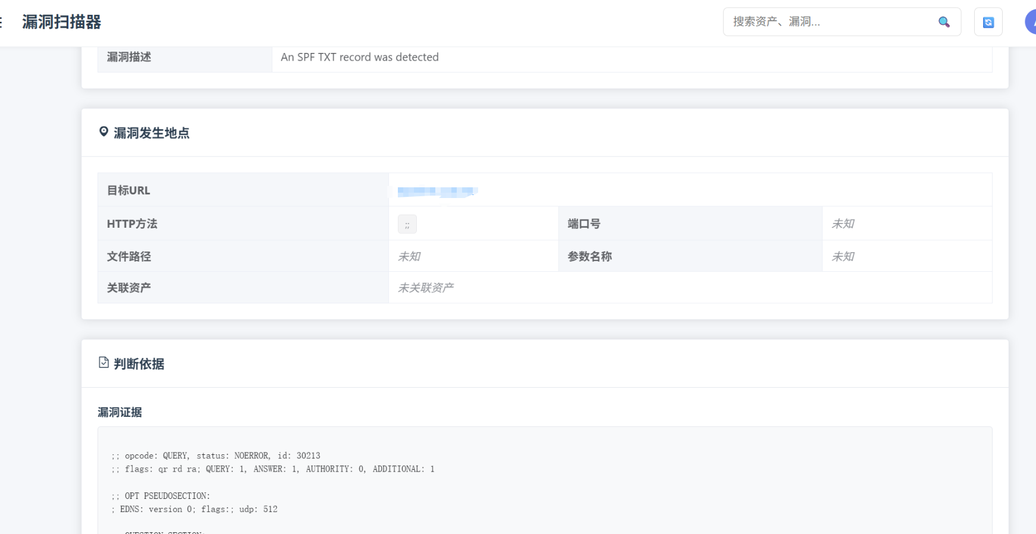The width and height of the screenshot is (1036, 534).
Task: Select the 漏洞发生地点 section heading
Action: coord(152,133)
